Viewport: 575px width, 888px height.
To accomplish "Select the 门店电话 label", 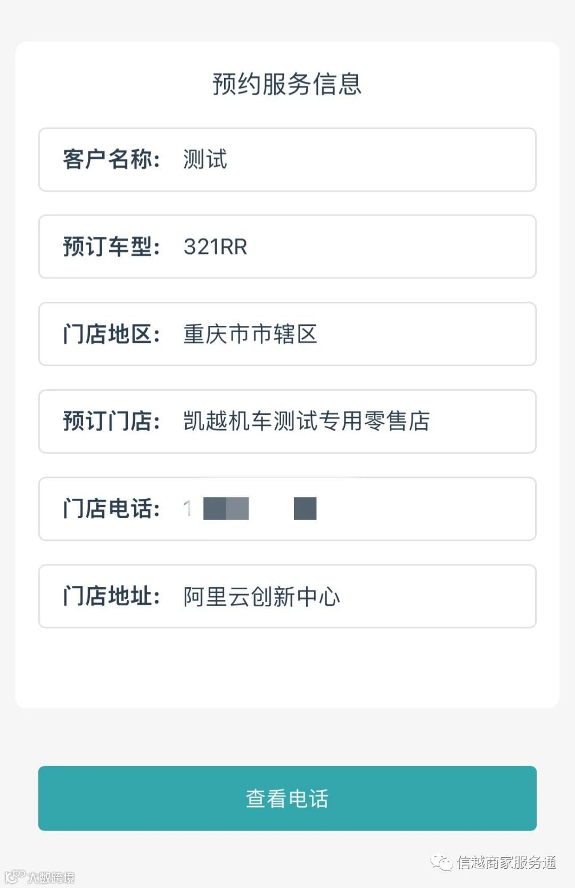I will [111, 508].
